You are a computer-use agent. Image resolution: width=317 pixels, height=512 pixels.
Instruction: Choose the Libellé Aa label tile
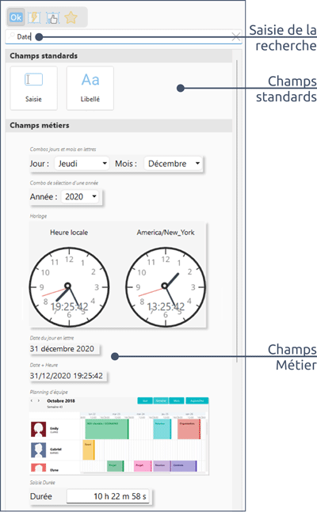tap(90, 88)
